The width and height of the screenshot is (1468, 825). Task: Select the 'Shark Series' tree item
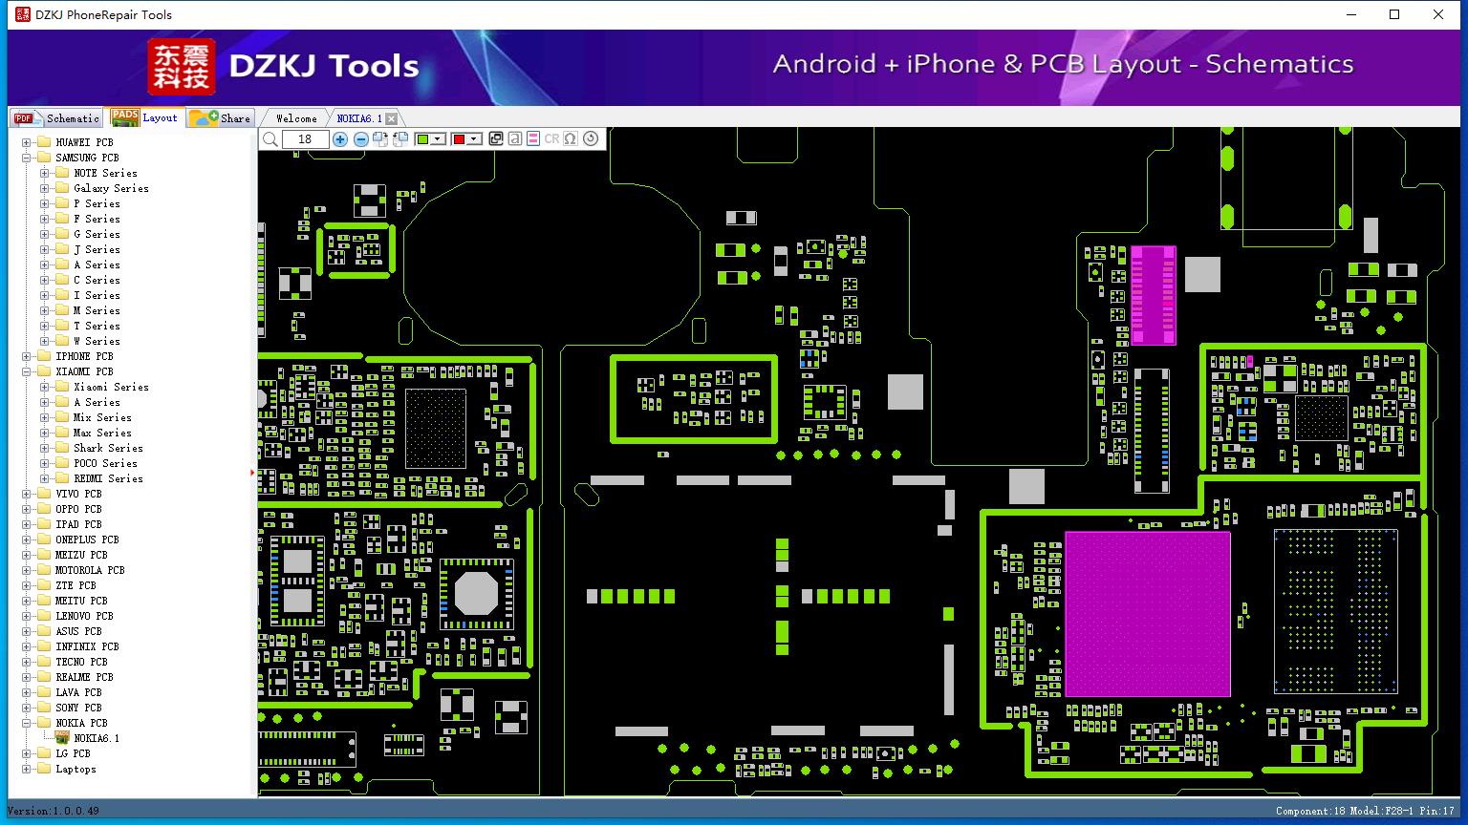coord(108,448)
